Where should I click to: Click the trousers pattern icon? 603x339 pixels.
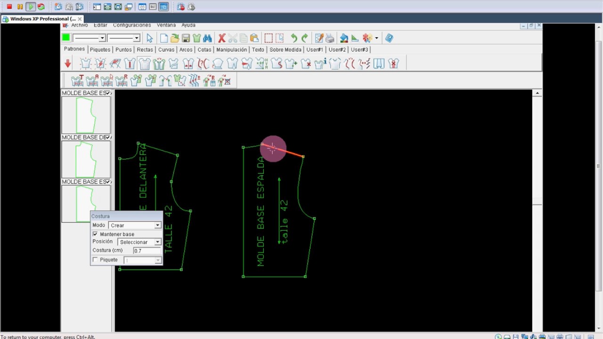click(379, 64)
